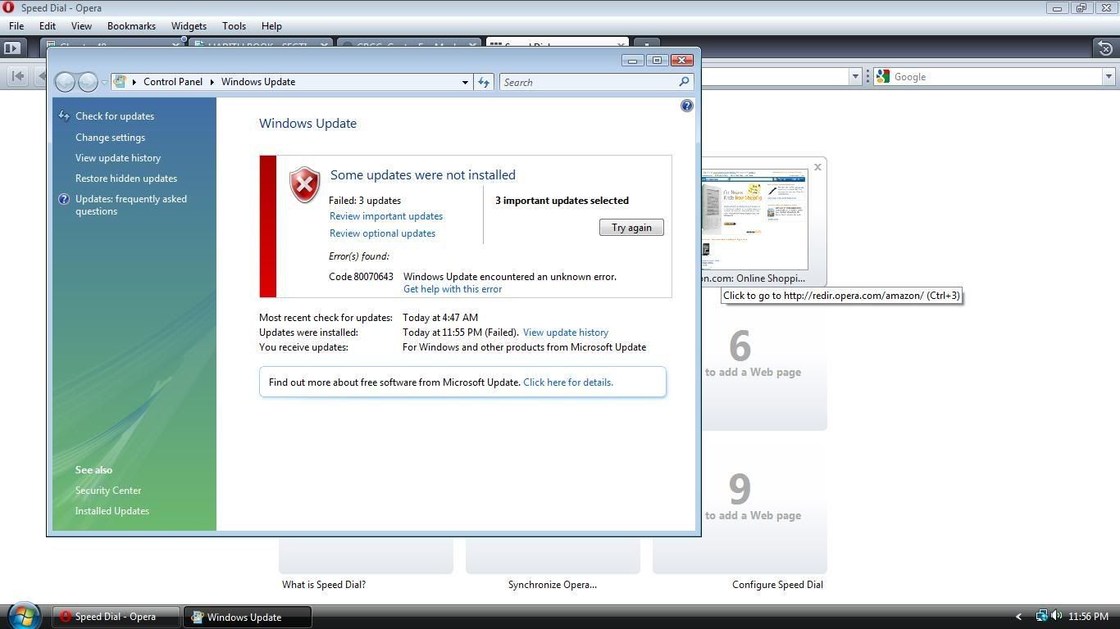
Task: Go back with Windows Update back arrow
Action: click(x=65, y=82)
